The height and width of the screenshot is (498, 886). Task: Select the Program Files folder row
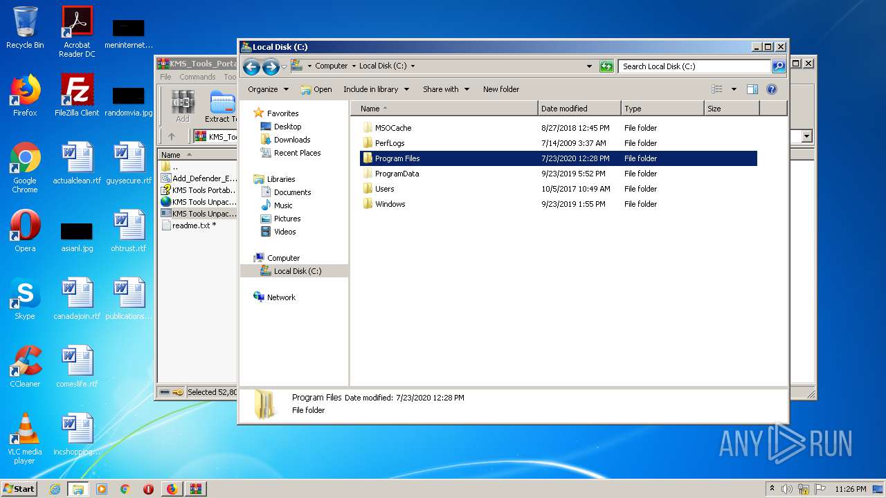tap(559, 158)
